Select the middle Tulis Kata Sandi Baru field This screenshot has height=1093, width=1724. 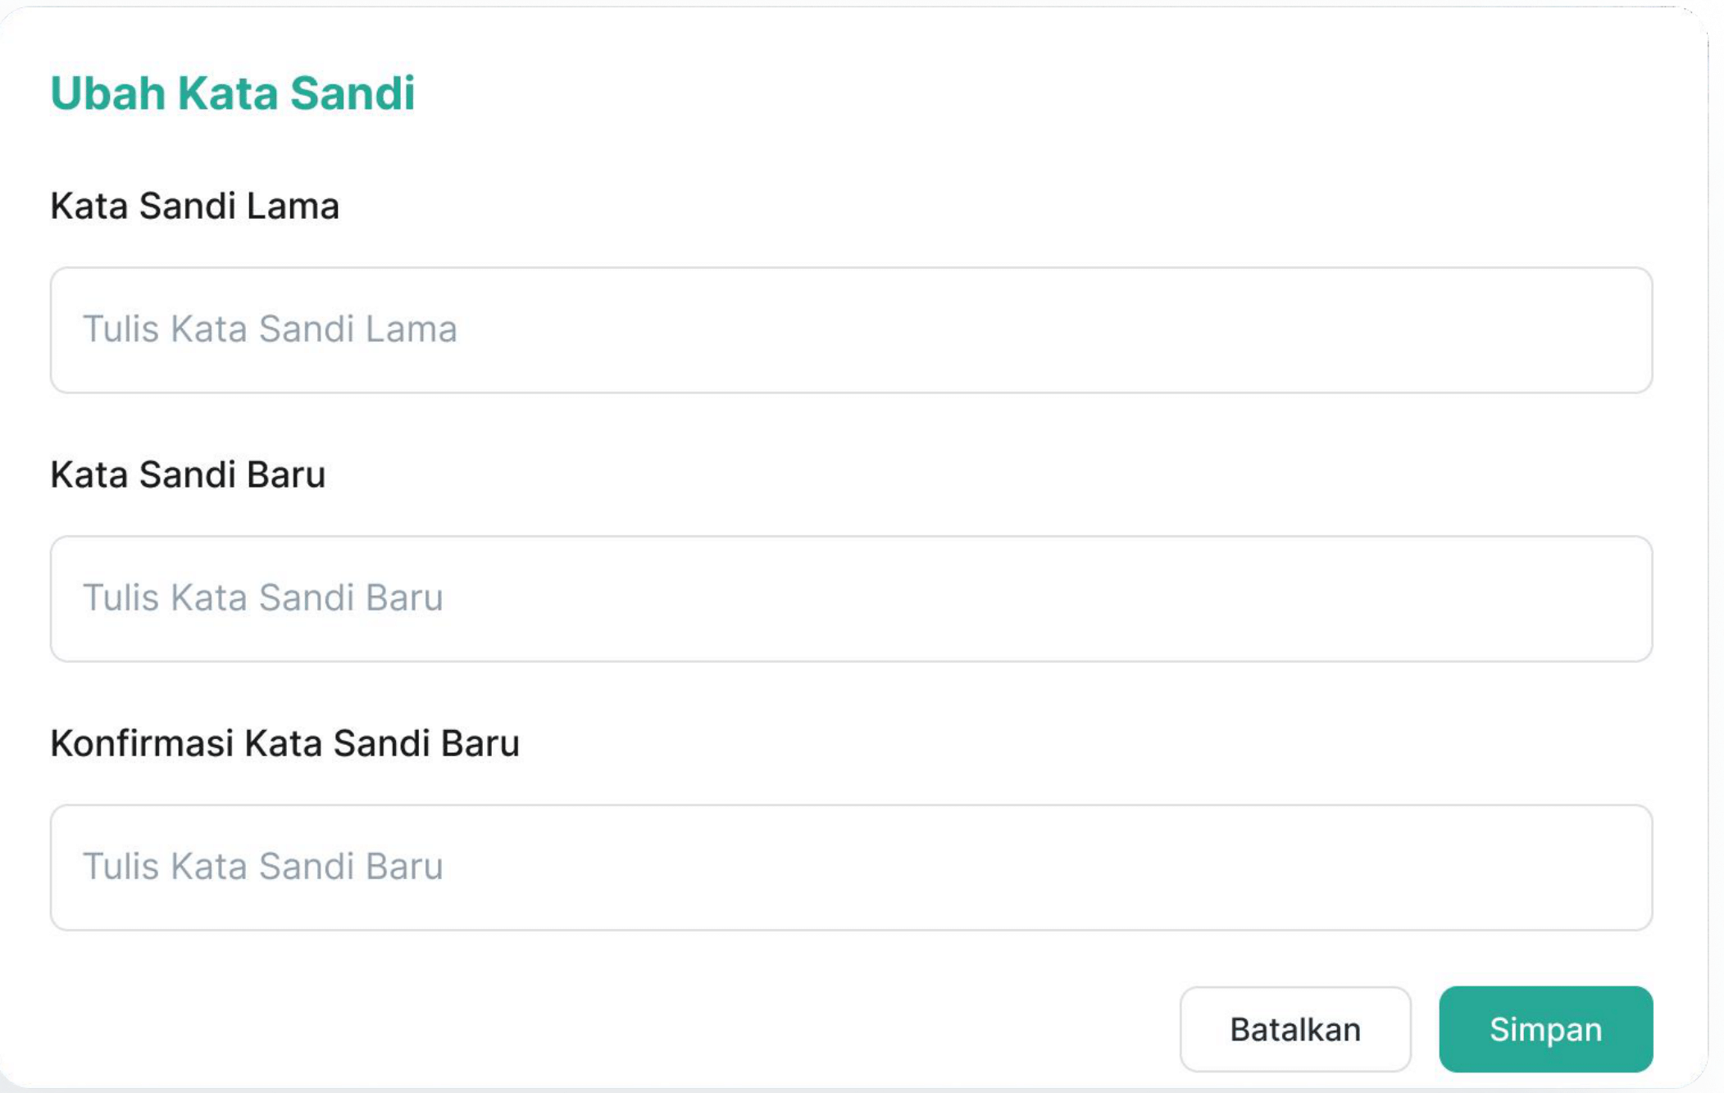click(x=851, y=599)
